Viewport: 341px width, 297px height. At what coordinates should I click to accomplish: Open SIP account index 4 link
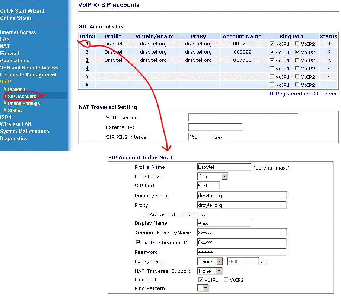[x=87, y=69]
